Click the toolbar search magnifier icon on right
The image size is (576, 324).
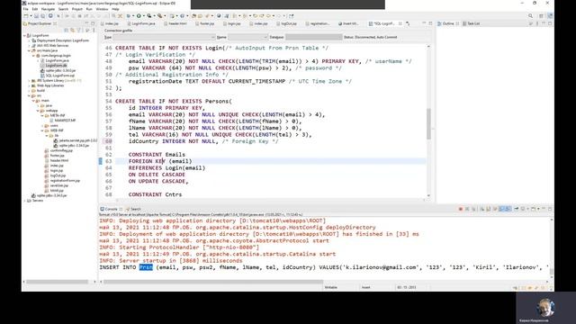click(x=530, y=16)
